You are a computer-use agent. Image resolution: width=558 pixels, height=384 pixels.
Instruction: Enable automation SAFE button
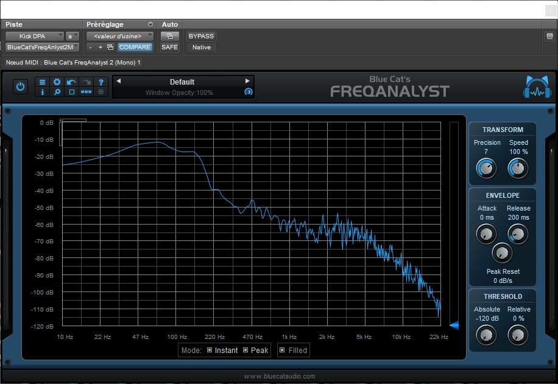pos(170,47)
